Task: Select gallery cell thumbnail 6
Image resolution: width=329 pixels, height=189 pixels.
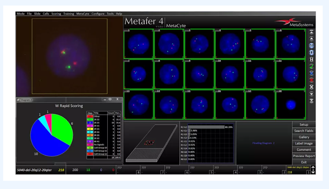Action: (x=291, y=44)
